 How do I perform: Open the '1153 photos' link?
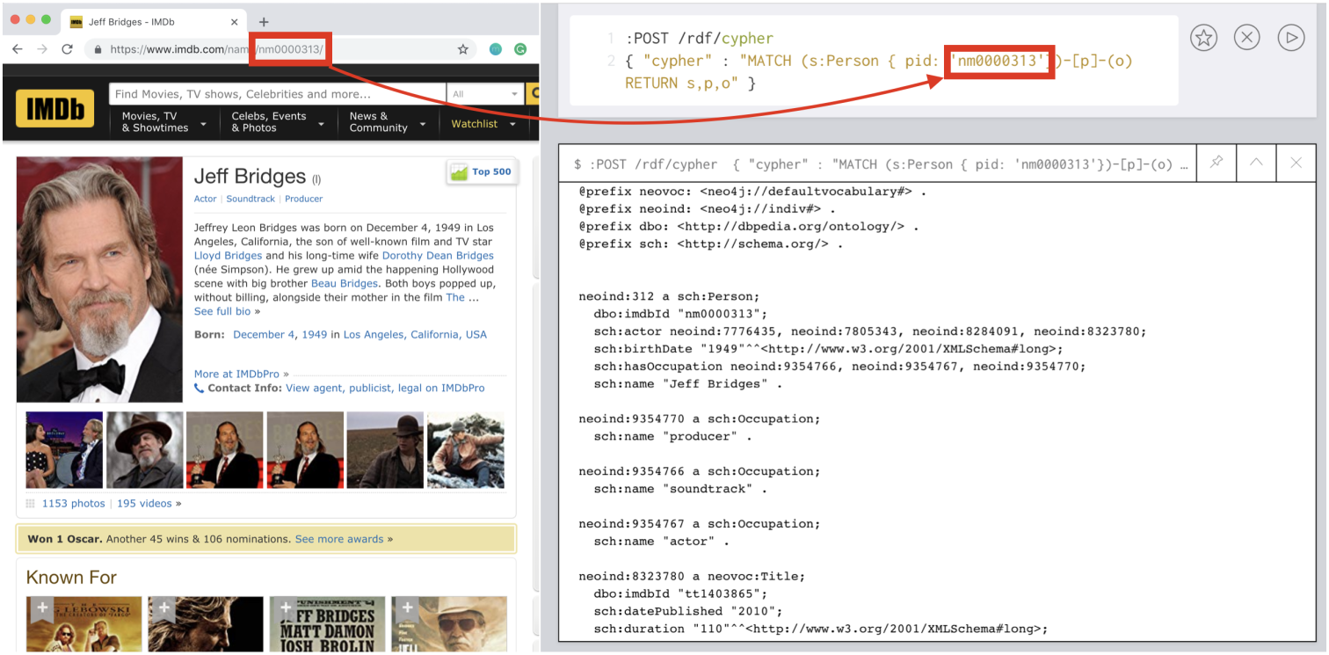[x=73, y=504]
